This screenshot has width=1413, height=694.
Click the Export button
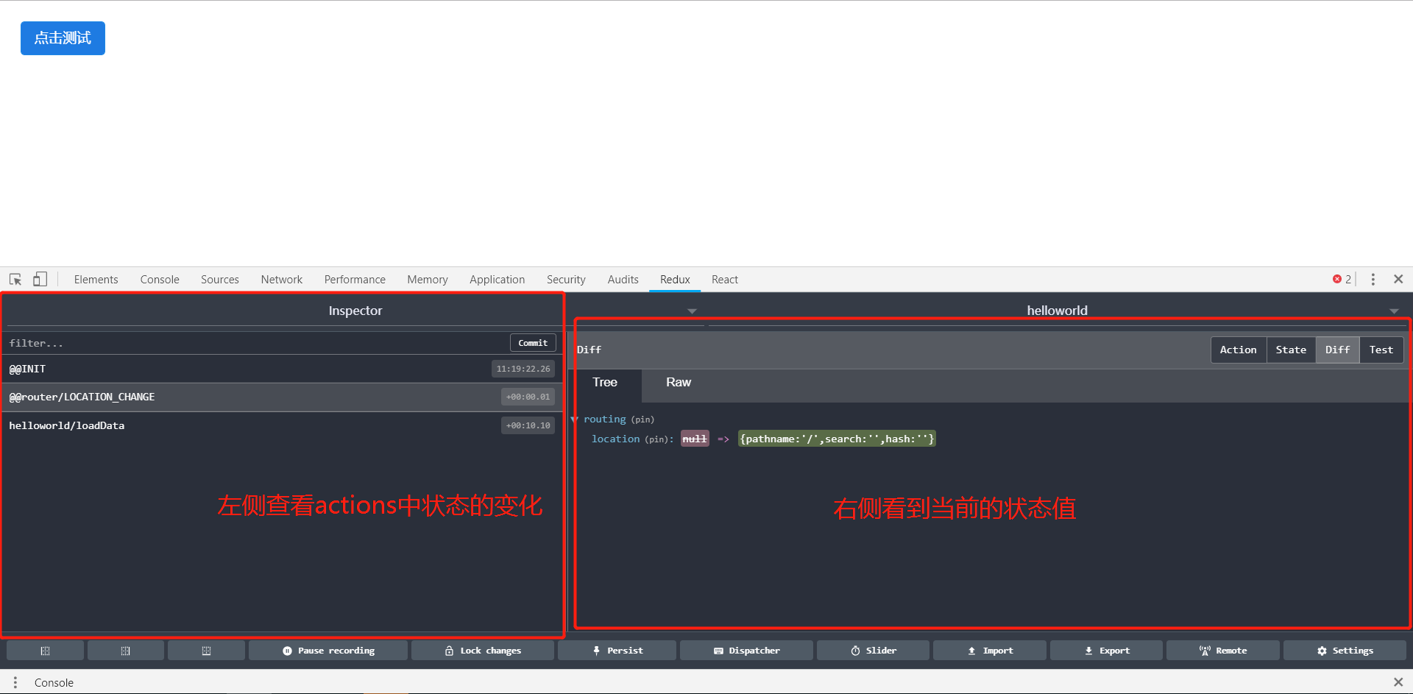point(1107,651)
